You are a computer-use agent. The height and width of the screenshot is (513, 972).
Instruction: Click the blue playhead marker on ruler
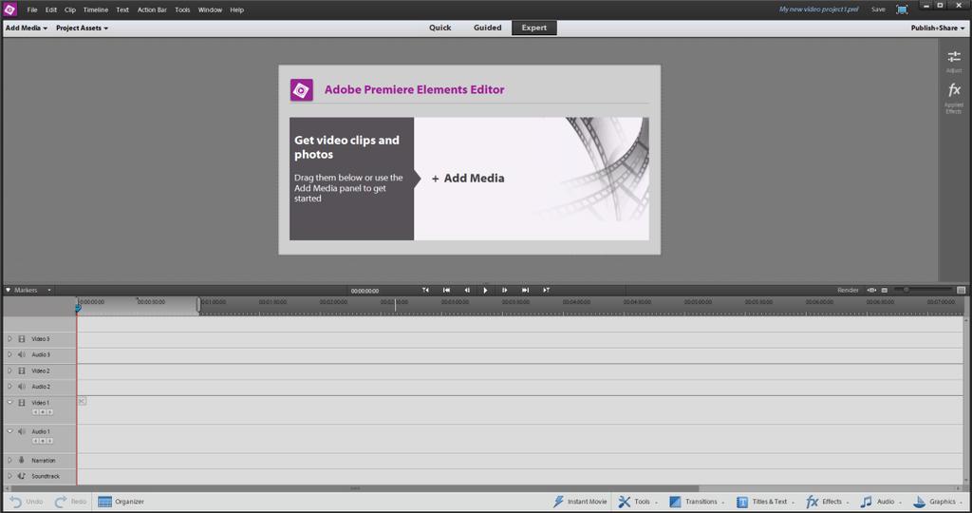[78, 307]
